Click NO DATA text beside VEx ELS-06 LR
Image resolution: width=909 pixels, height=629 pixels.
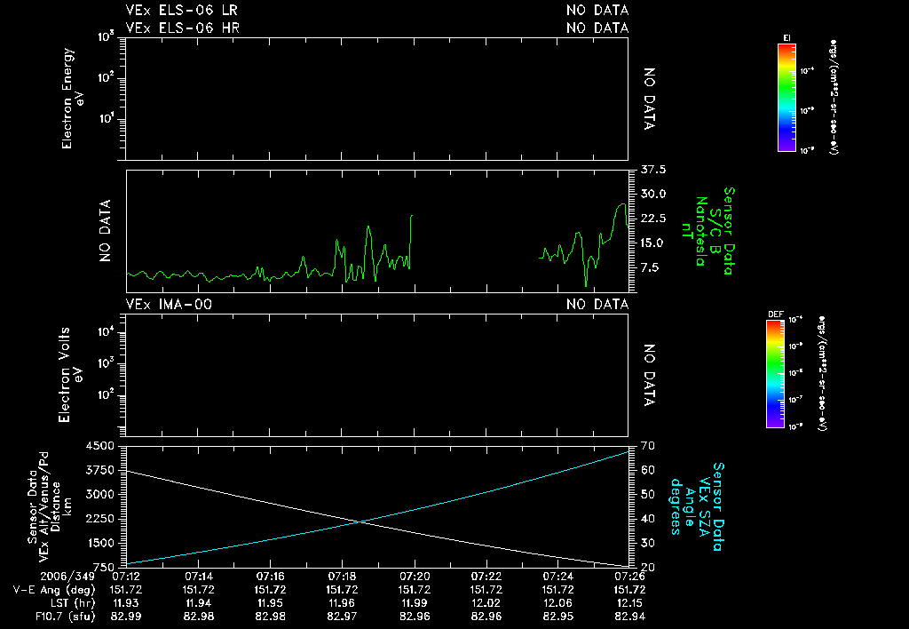tap(597, 11)
